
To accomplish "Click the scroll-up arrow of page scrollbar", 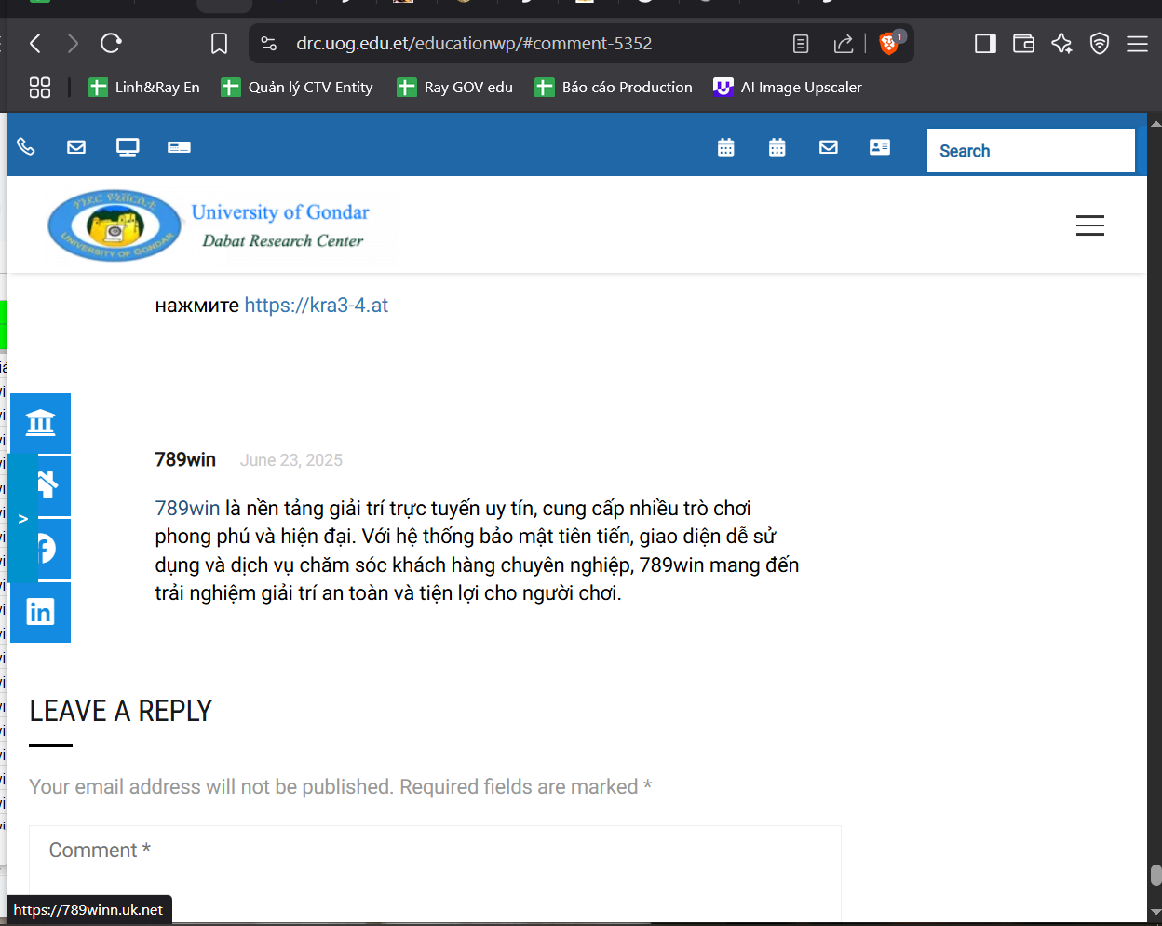I will 1155,122.
